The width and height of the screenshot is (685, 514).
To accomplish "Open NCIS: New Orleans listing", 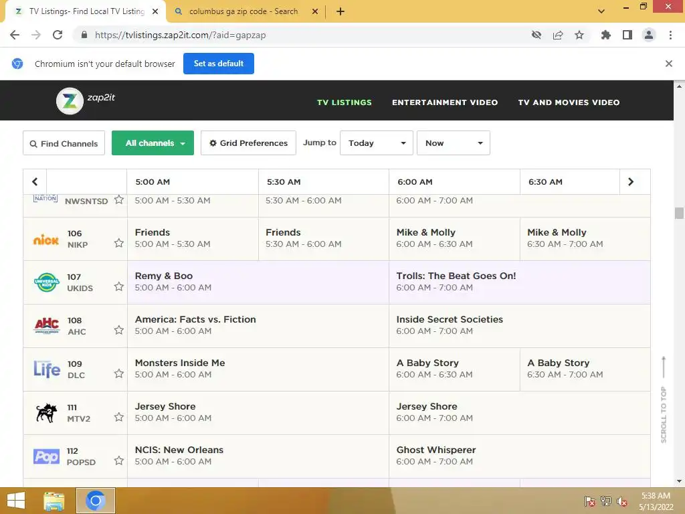I will click(x=258, y=456).
